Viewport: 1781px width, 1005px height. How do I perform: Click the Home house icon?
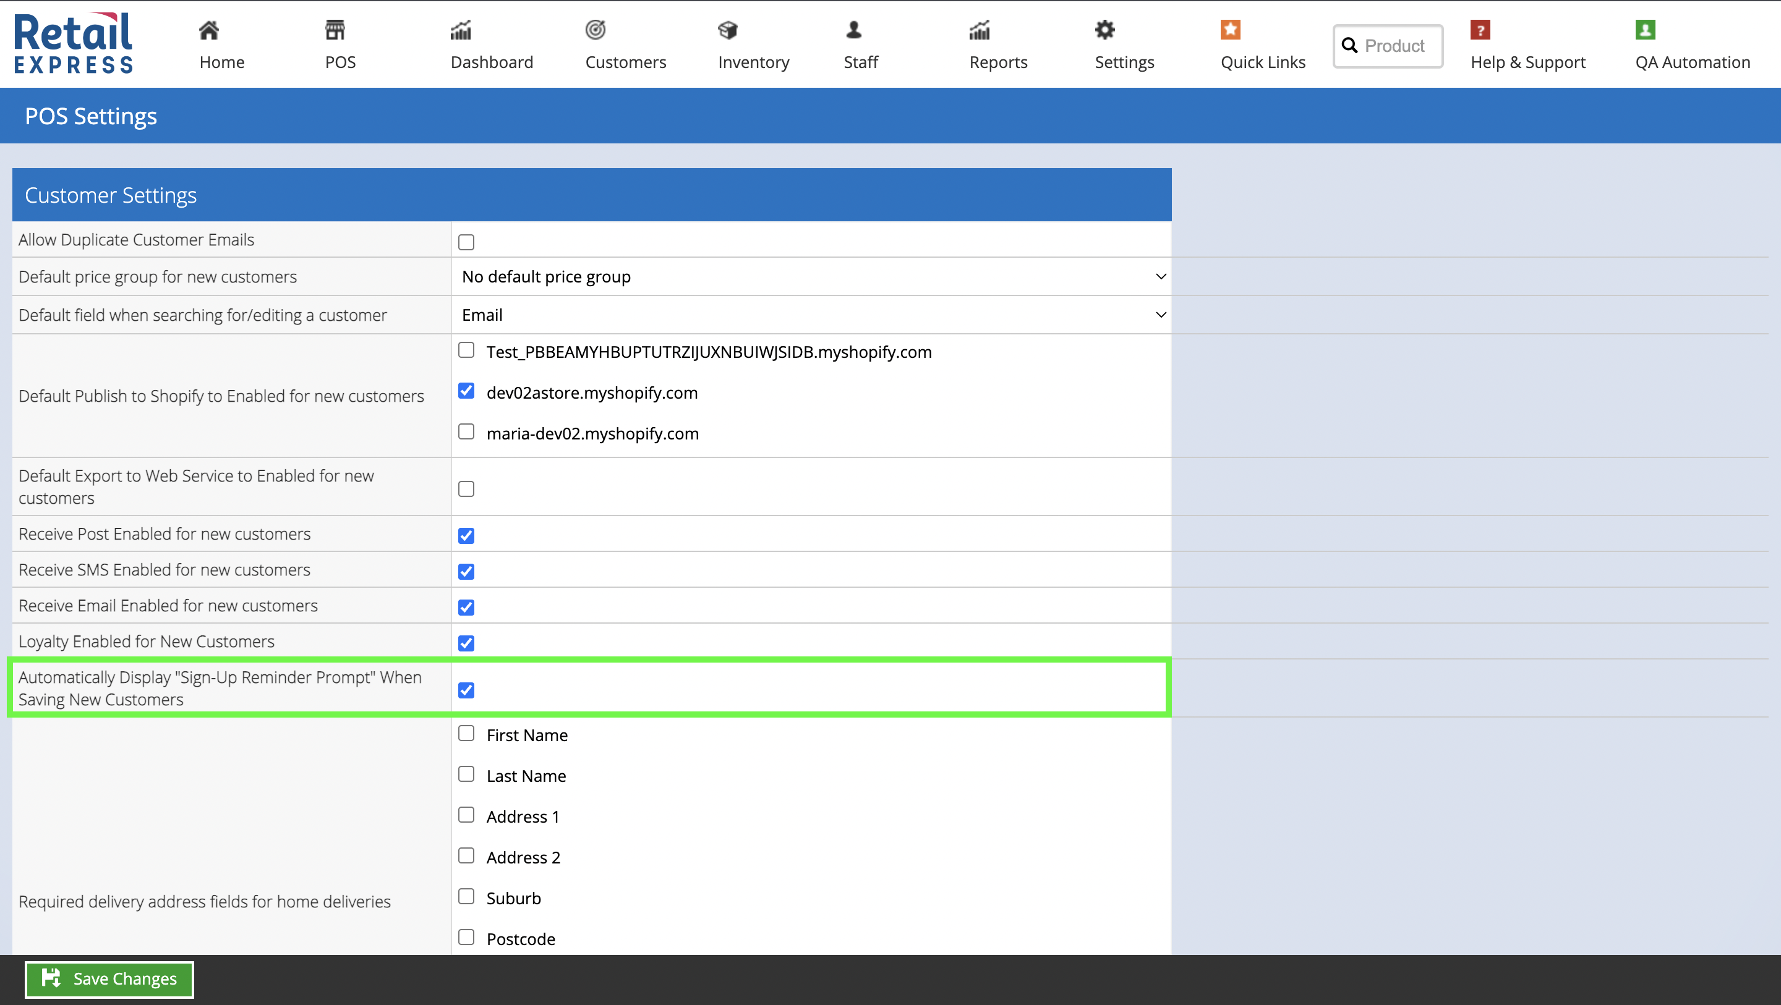209,30
